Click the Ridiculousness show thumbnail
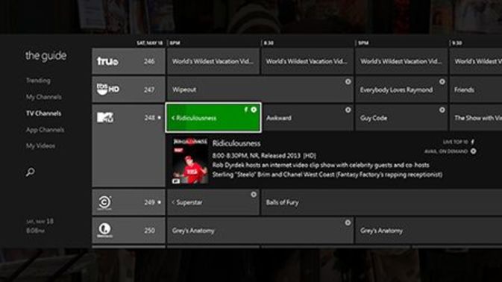This screenshot has height=282, width=502. coord(190,161)
